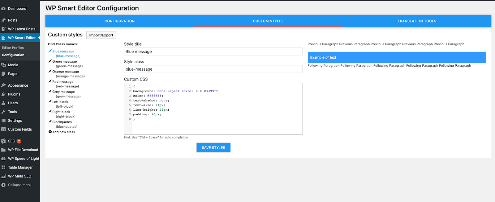Select the Blockquotes style
495x202 pixels.
[x=62, y=122]
